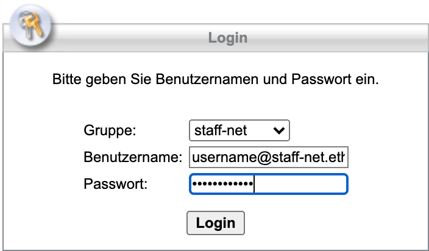Click the Benutzername: label
The image size is (429, 251).
click(x=133, y=157)
